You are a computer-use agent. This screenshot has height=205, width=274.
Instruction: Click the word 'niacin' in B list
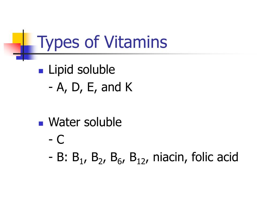(169, 157)
